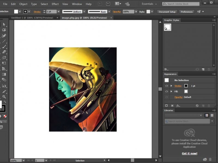Select the Blend tool
The width and height of the screenshot is (218, 163).
click(x=4, y=80)
